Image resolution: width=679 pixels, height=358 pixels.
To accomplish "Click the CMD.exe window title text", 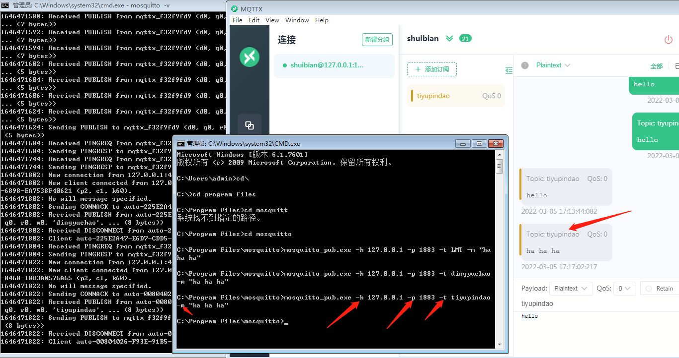I will pos(244,144).
